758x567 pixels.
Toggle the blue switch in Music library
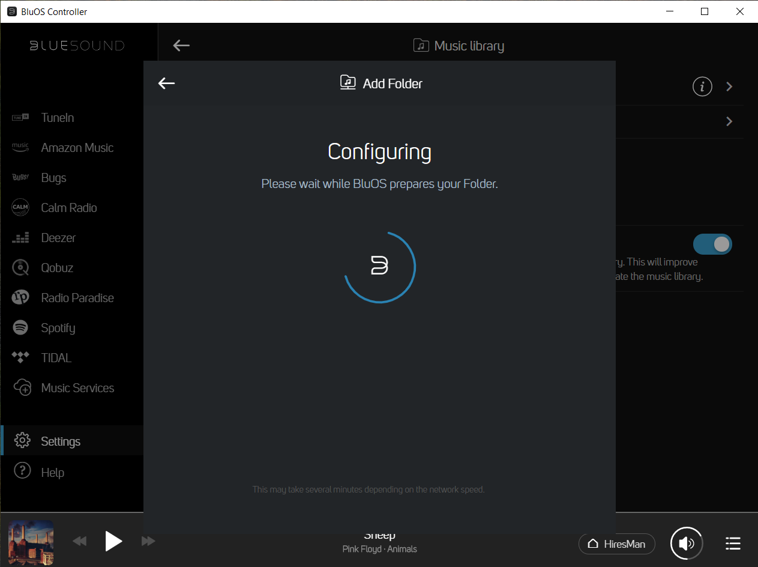pyautogui.click(x=712, y=244)
